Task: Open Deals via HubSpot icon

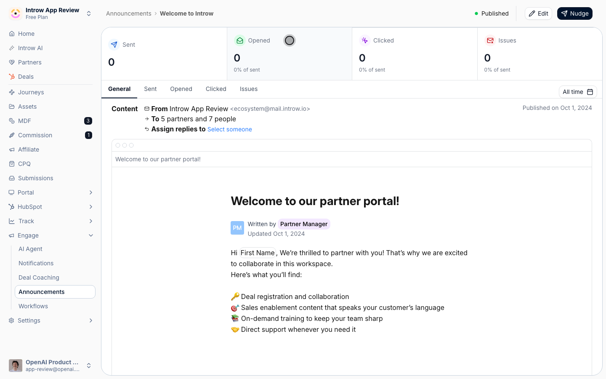Action: [12, 77]
